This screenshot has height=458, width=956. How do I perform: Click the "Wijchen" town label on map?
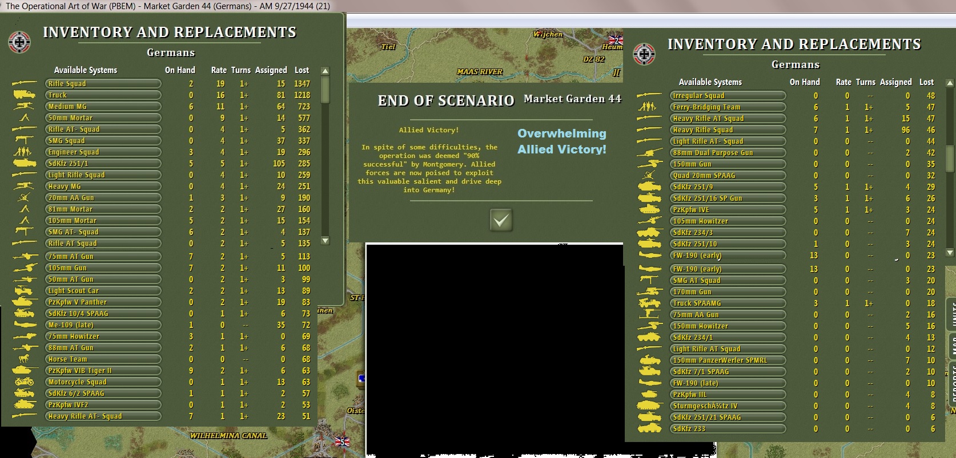[548, 34]
